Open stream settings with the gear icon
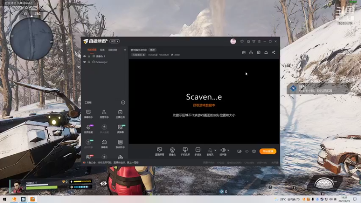 pyautogui.click(x=254, y=151)
